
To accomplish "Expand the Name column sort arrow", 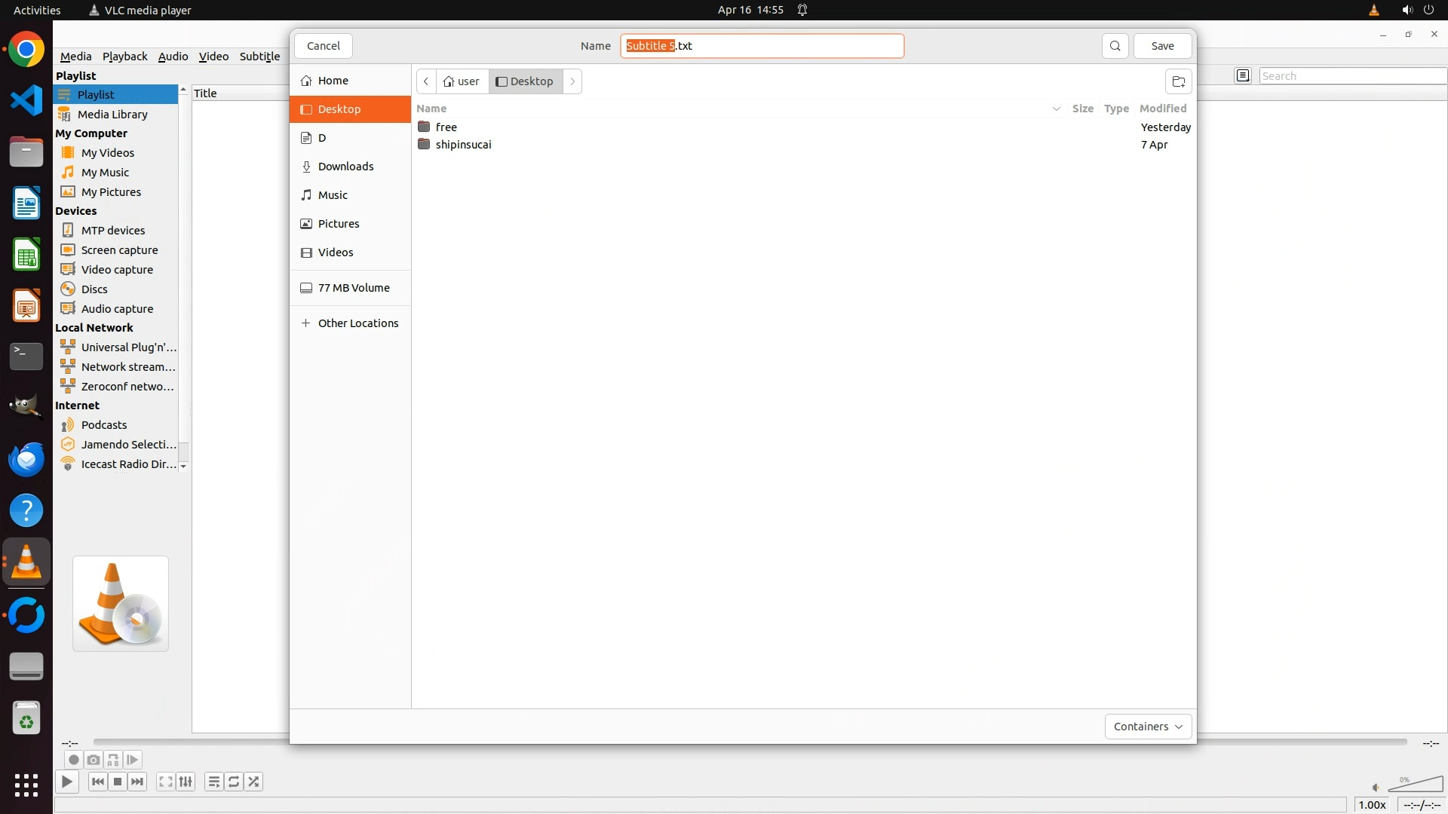I will (x=1056, y=109).
